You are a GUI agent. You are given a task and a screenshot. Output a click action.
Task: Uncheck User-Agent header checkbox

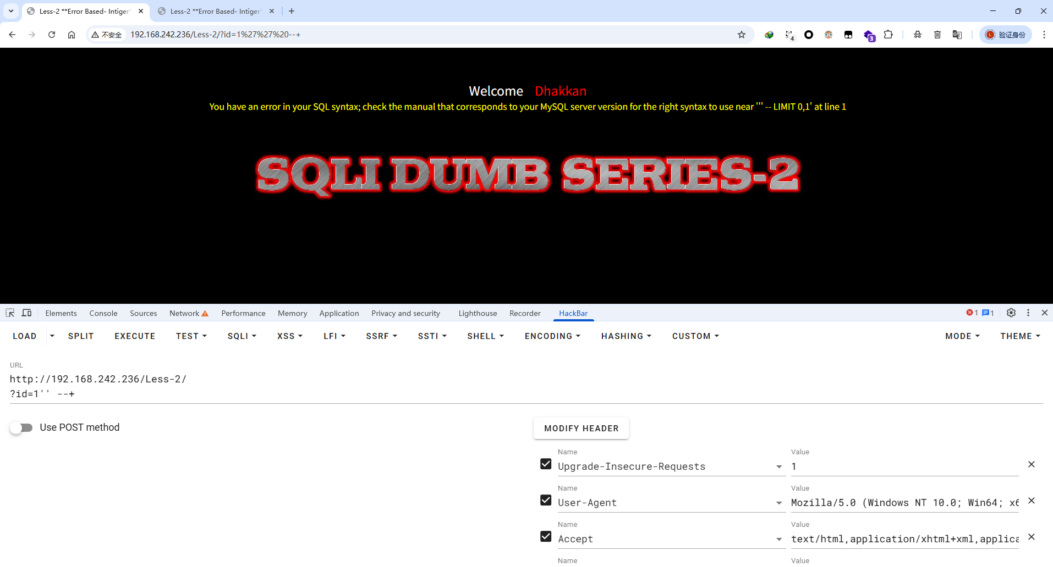click(x=546, y=501)
